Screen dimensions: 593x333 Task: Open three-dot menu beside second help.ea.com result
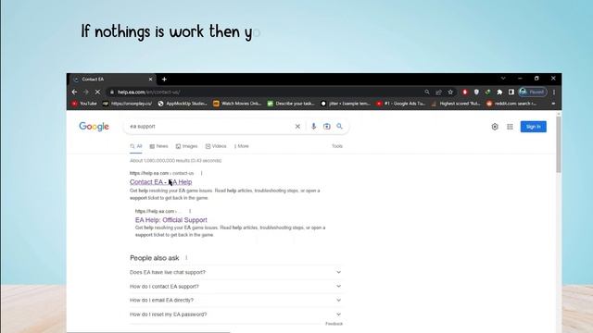pyautogui.click(x=190, y=212)
